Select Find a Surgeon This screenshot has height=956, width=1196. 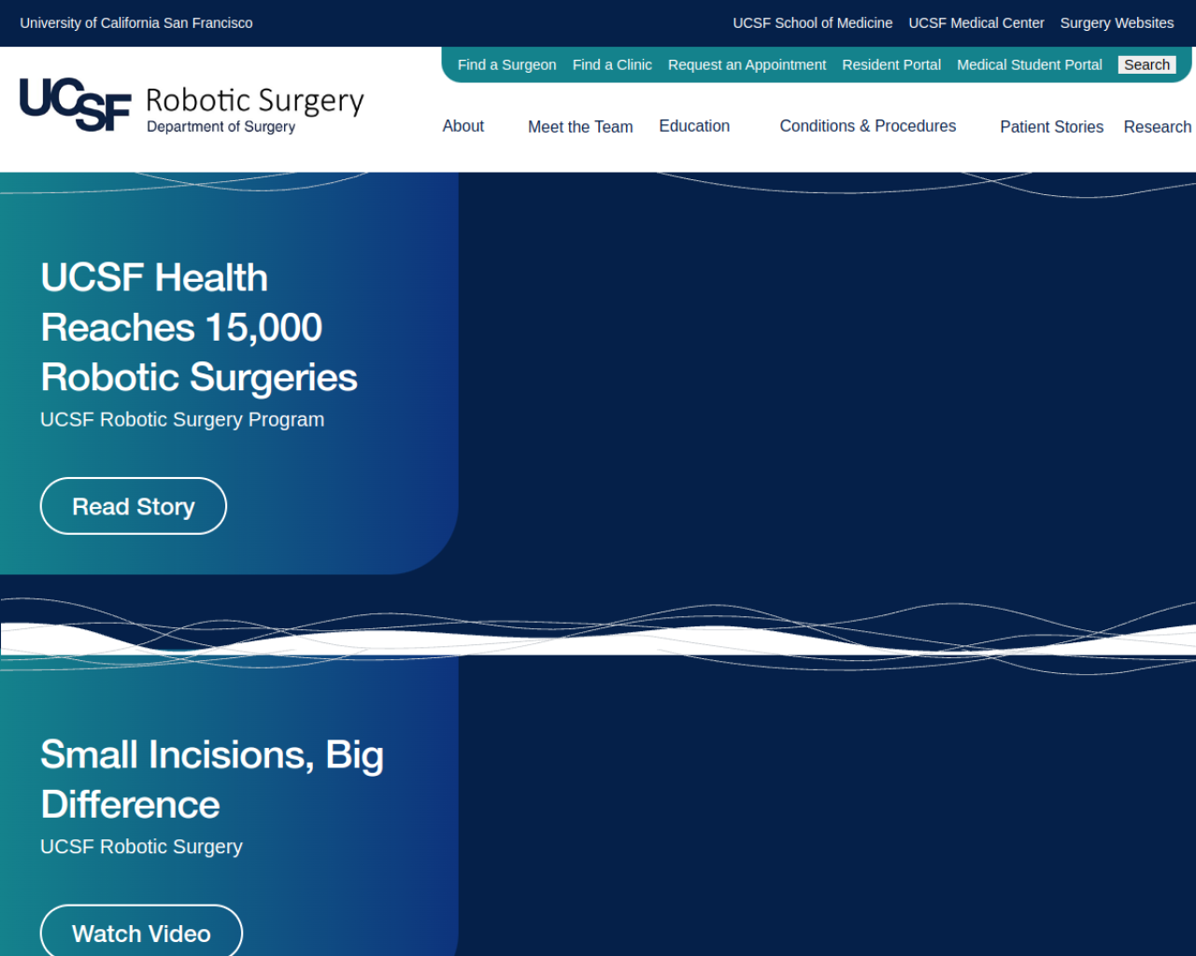[x=506, y=65]
